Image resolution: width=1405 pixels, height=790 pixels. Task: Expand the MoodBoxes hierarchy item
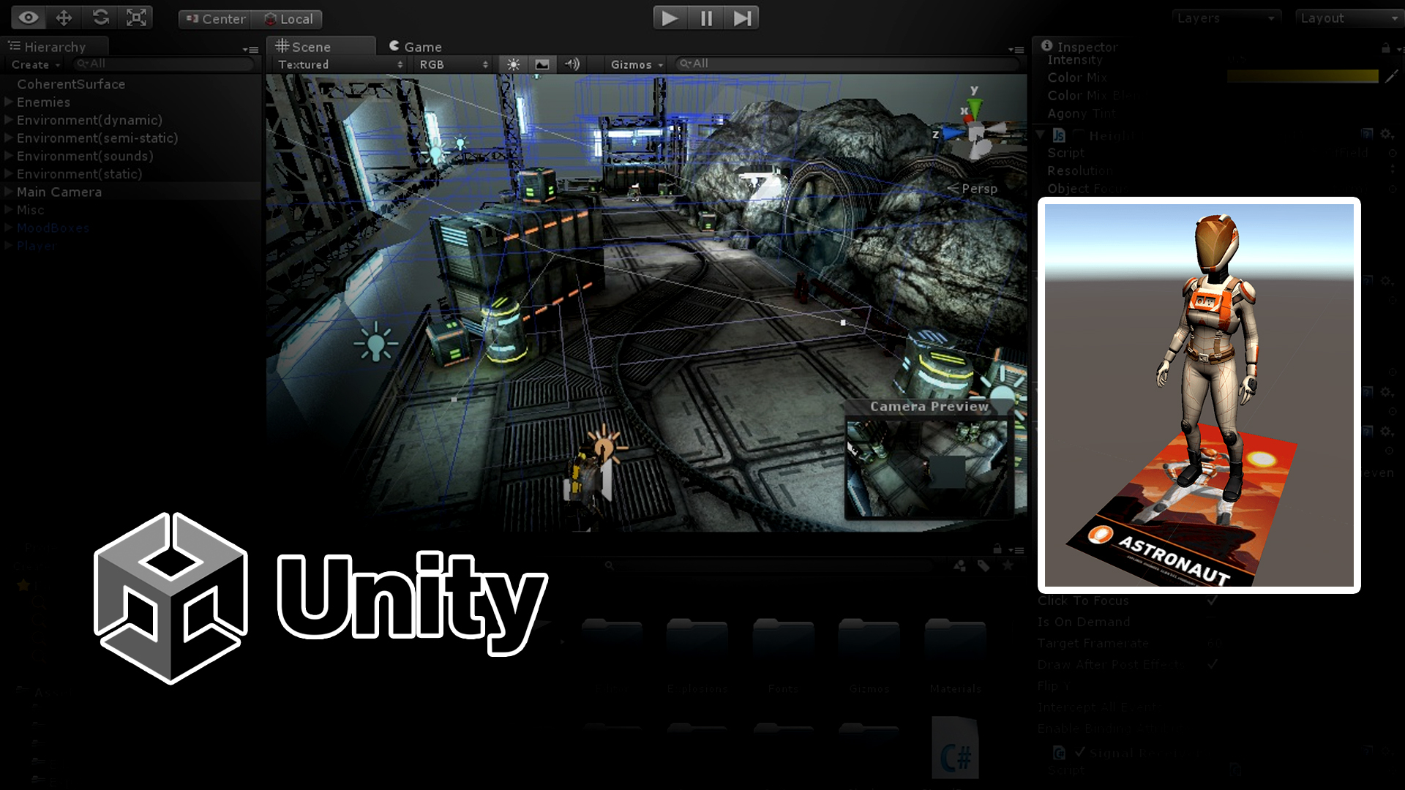[x=8, y=227]
